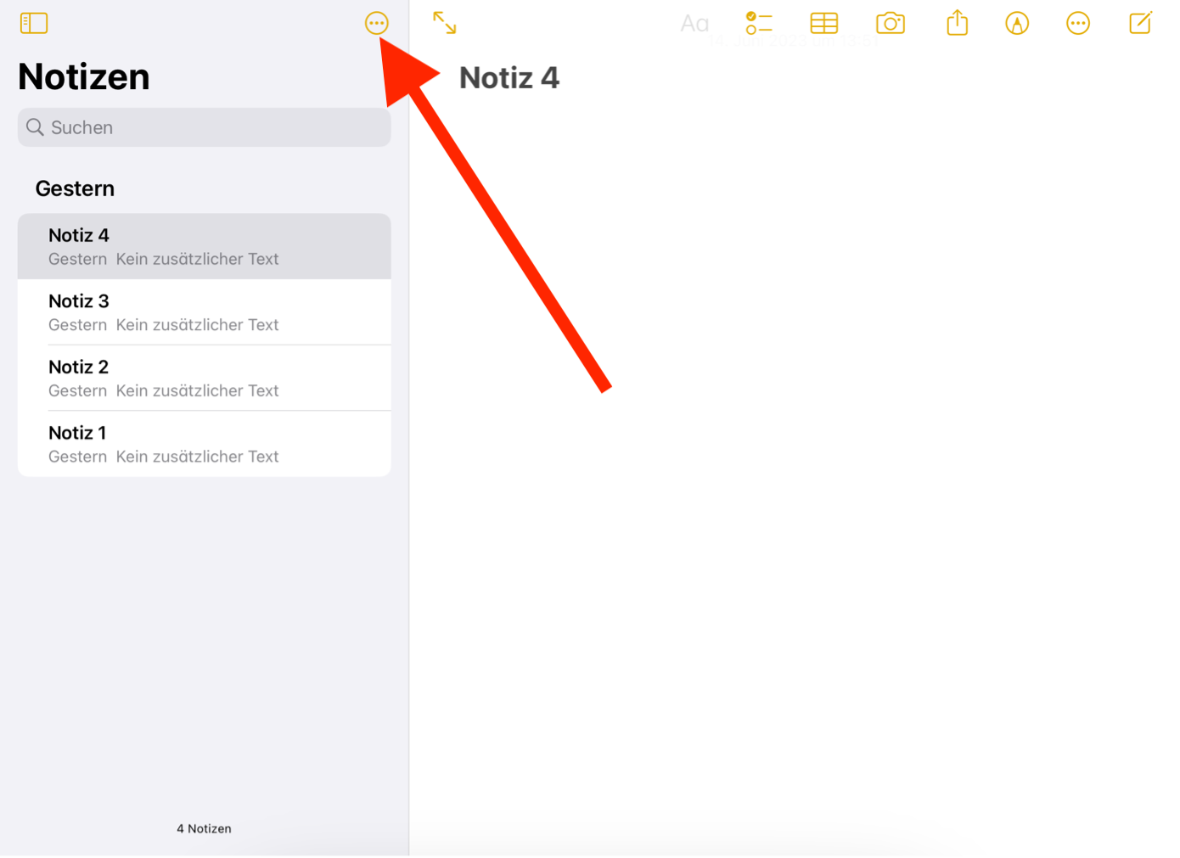
Task: Open Notiz 3 from the list
Action: pyautogui.click(x=204, y=312)
